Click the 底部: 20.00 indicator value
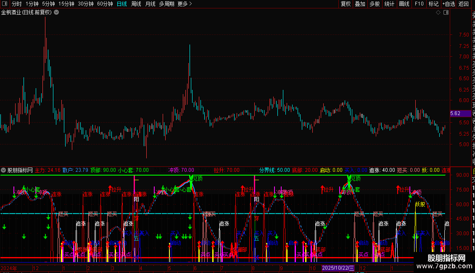Viewport: 475px width, 273px height. point(305,170)
